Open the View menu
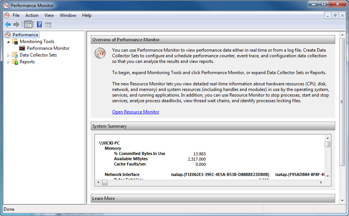 click(49, 15)
